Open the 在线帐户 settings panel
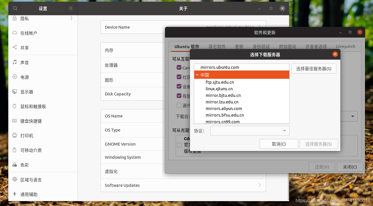Screen dimensions: 373x206 tap(43, 33)
